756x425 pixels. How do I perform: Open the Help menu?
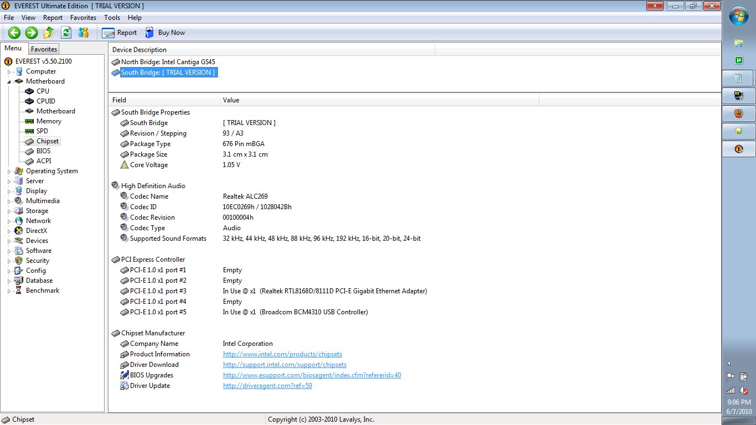pos(134,18)
